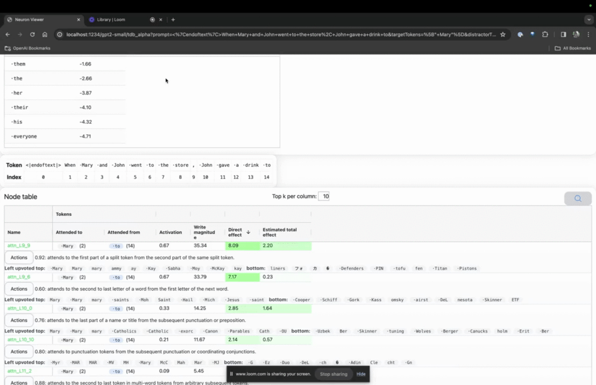Image resolution: width=596 pixels, height=385 pixels.
Task: Reload the Neuron Viewer page
Action: coord(32,34)
